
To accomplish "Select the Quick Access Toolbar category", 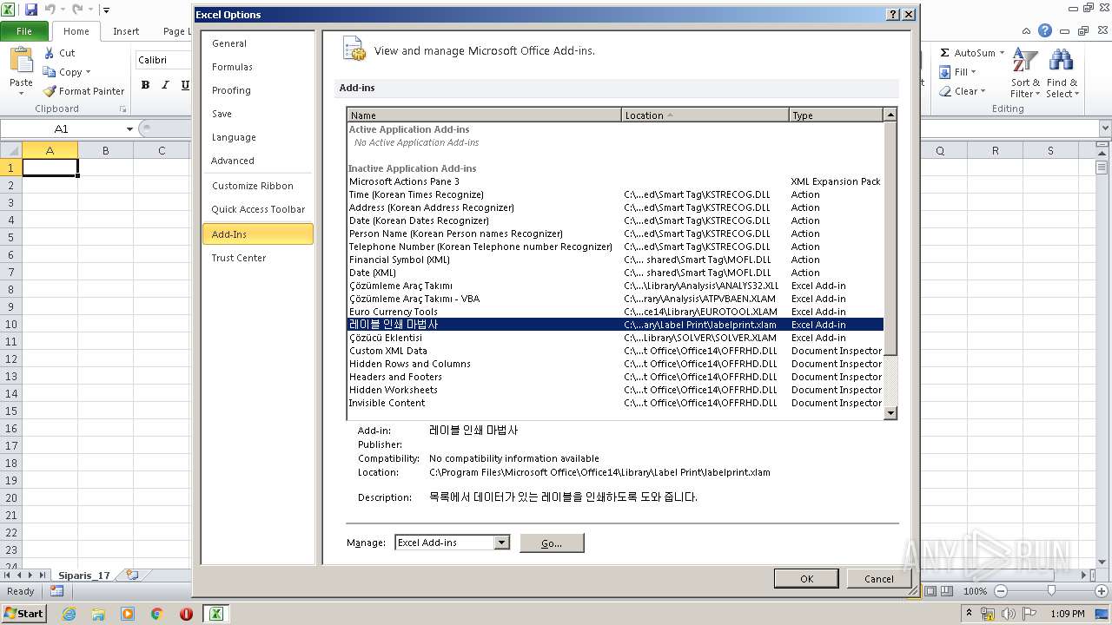I will (x=258, y=209).
